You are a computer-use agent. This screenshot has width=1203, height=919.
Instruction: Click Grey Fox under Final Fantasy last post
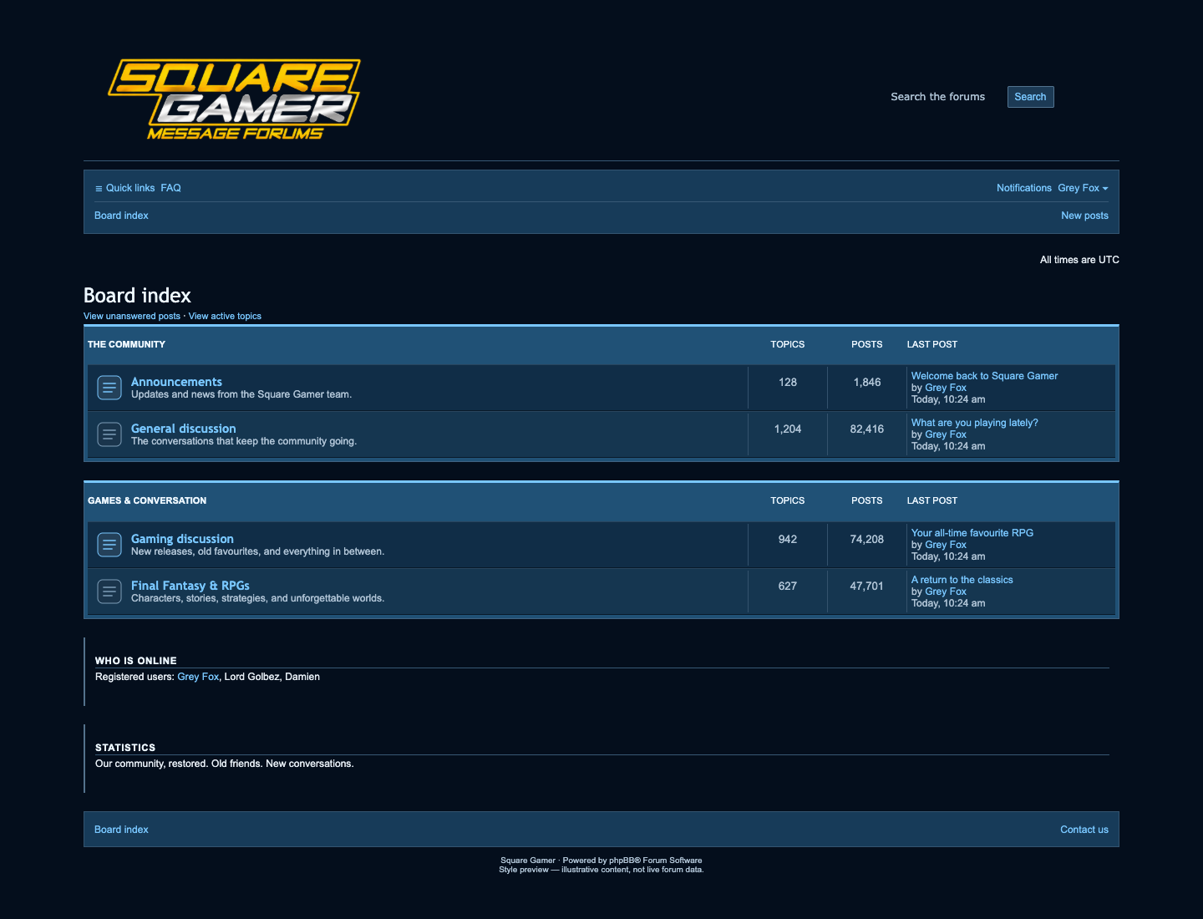click(x=945, y=592)
